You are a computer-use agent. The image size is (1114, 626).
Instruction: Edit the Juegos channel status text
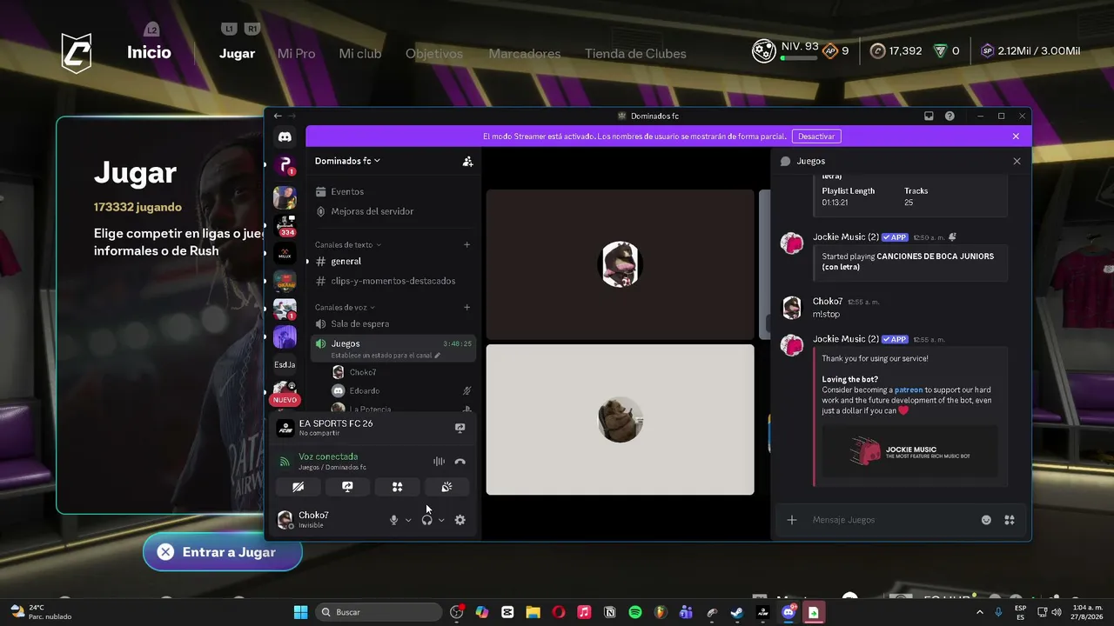[x=386, y=356]
